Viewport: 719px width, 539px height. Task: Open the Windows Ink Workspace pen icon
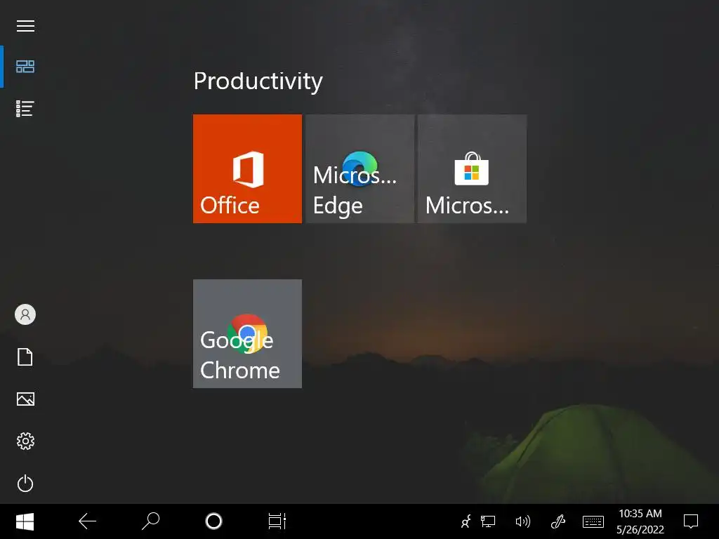coord(558,521)
